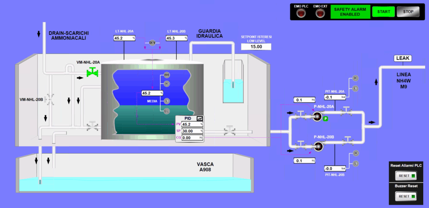This screenshot has width=429, height=208.
Task: Open the PID trend chart icon
Action: pos(199,118)
